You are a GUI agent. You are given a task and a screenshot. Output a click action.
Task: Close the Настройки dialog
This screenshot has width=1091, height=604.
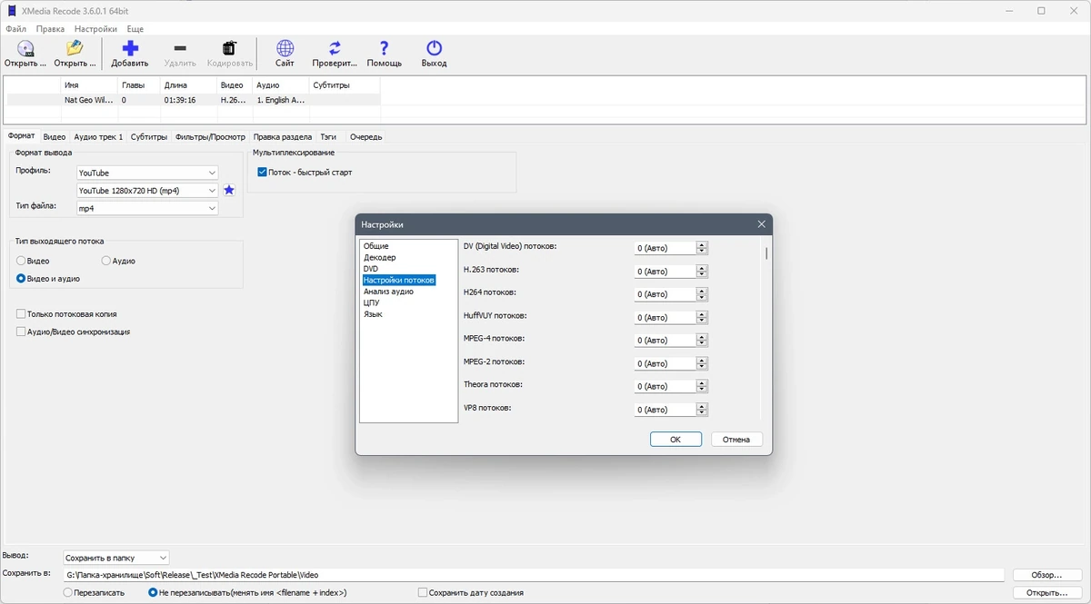tap(761, 224)
